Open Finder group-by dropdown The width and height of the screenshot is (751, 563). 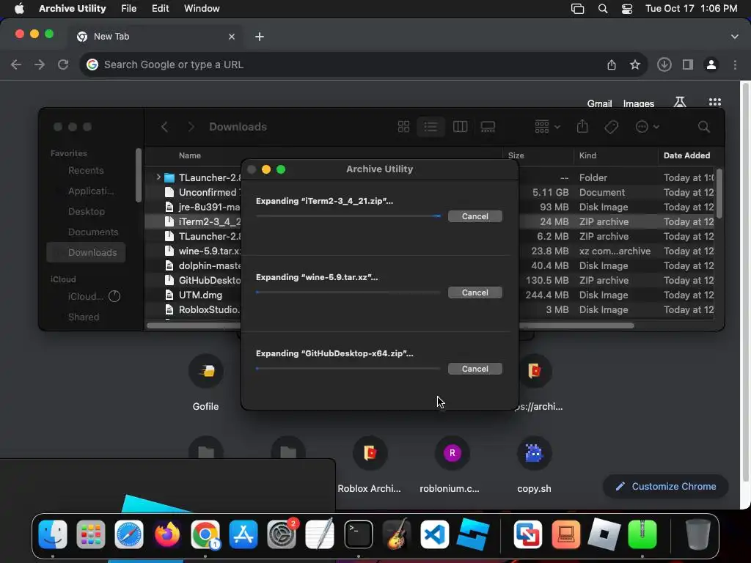(x=547, y=127)
